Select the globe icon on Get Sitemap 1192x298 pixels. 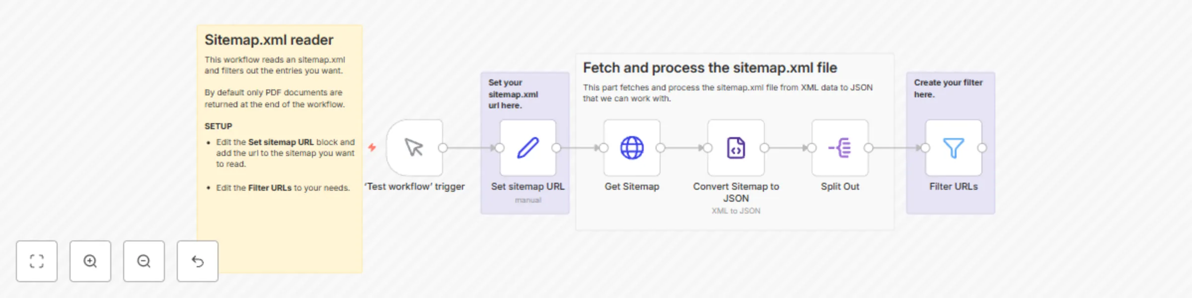point(631,148)
